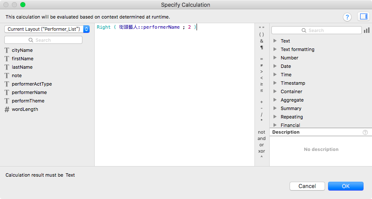Insert the quotation marks operator

tap(261, 28)
